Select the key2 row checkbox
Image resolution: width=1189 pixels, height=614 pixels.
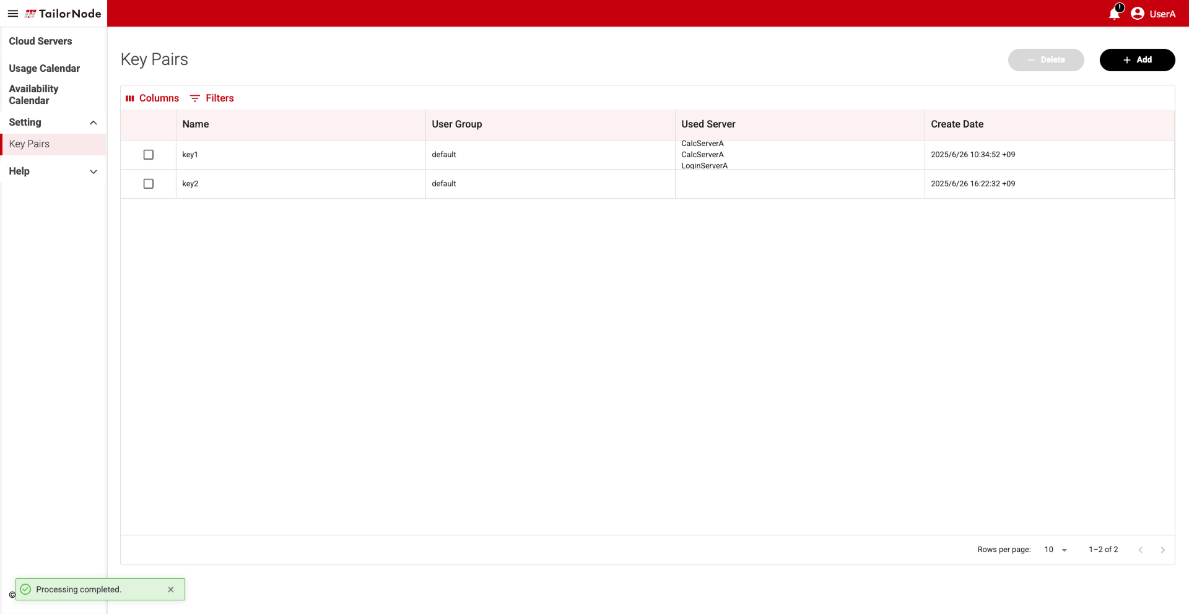tap(149, 184)
